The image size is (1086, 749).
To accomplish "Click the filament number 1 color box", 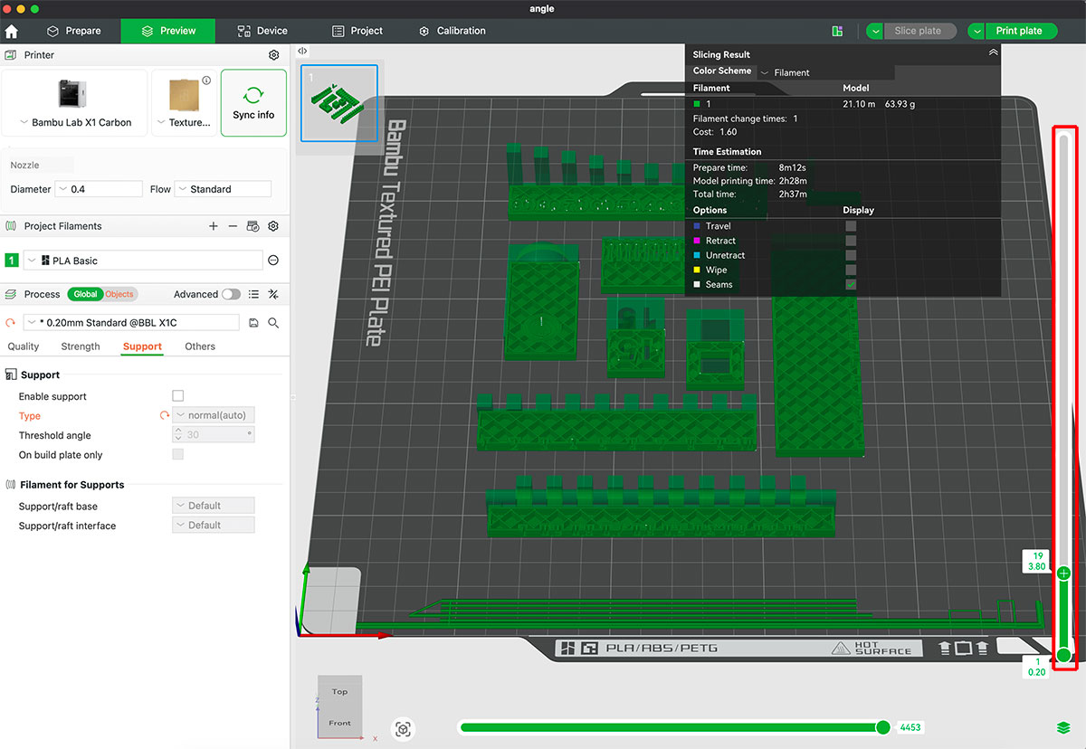I will coord(11,261).
